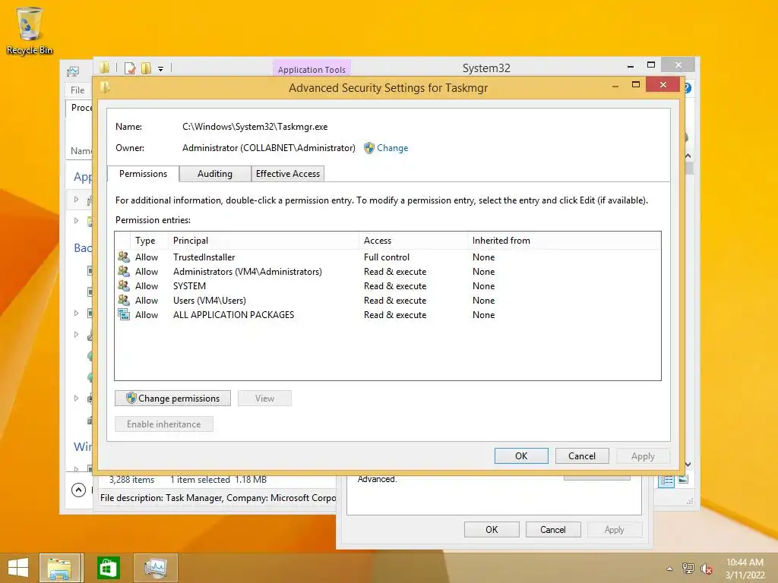The image size is (778, 583).
Task: Cancel the Advanced Security Settings dialog
Action: (581, 455)
